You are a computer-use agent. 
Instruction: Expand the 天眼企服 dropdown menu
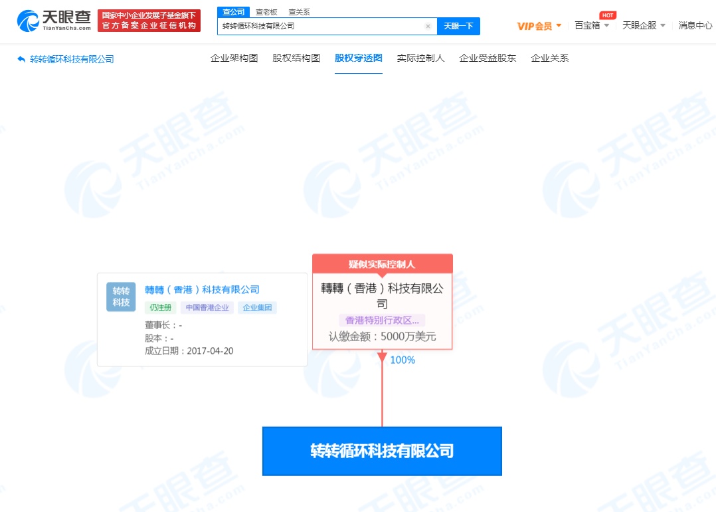click(x=644, y=25)
